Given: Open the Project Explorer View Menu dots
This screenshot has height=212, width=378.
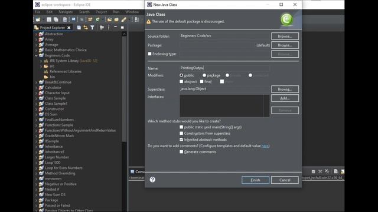Looking at the screenshot, I should (109, 28).
